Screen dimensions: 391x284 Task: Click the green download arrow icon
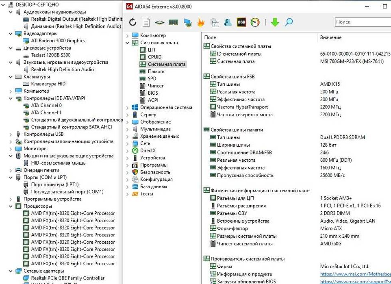275,22
